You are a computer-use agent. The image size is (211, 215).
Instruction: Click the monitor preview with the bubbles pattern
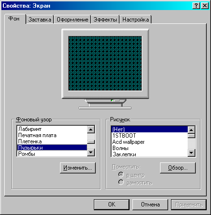(x=105, y=64)
